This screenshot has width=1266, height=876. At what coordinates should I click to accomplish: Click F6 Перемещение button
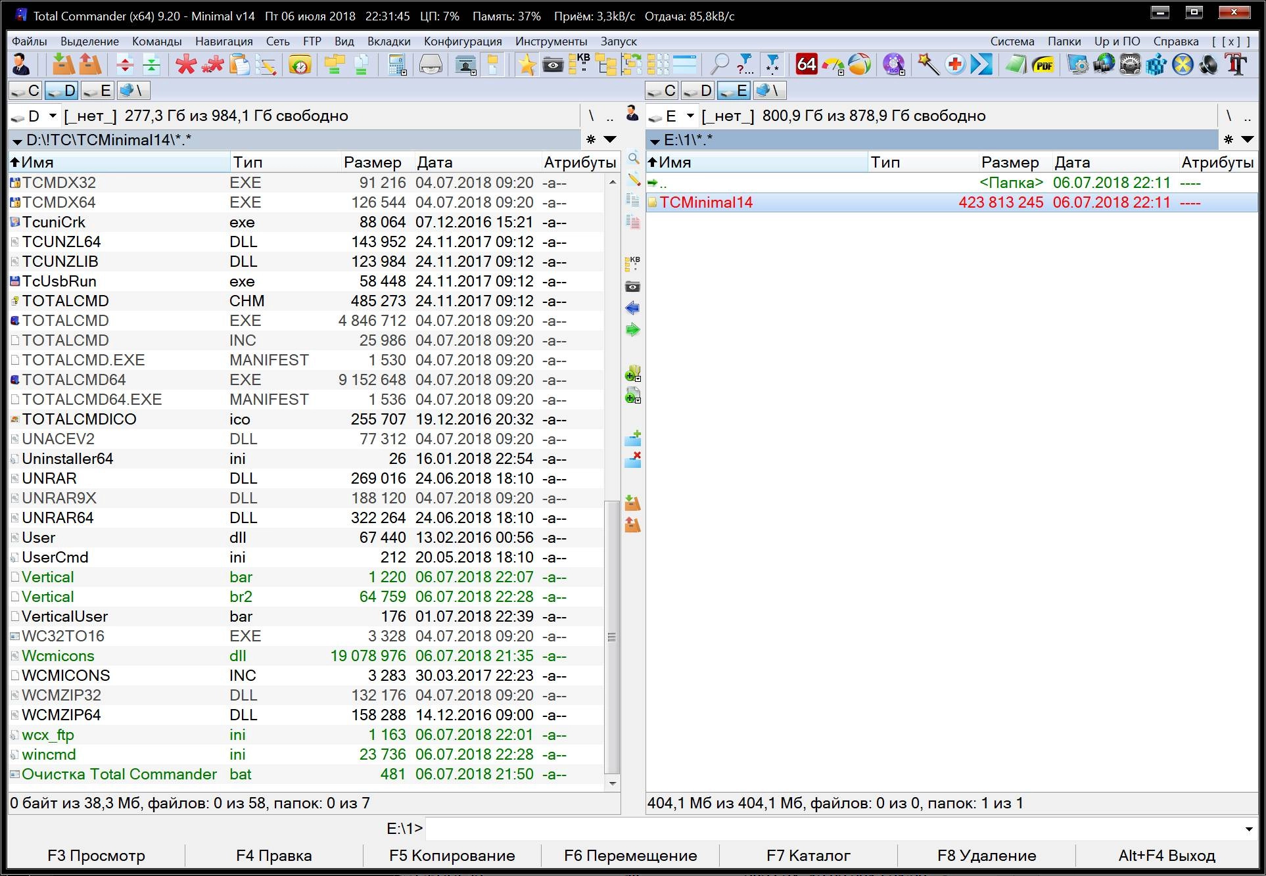click(630, 856)
